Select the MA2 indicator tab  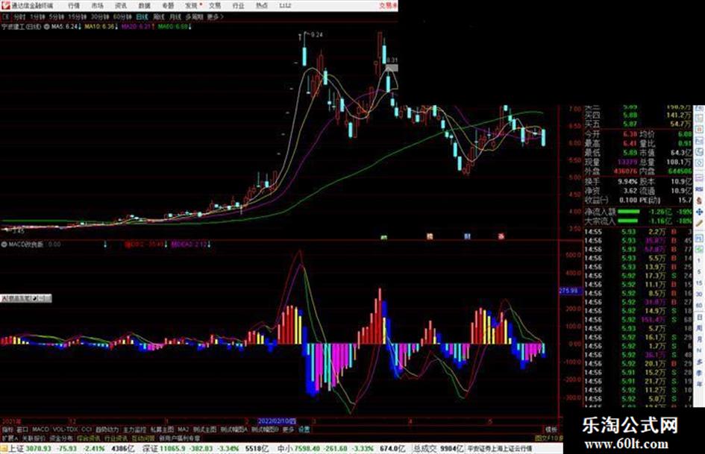click(183, 429)
